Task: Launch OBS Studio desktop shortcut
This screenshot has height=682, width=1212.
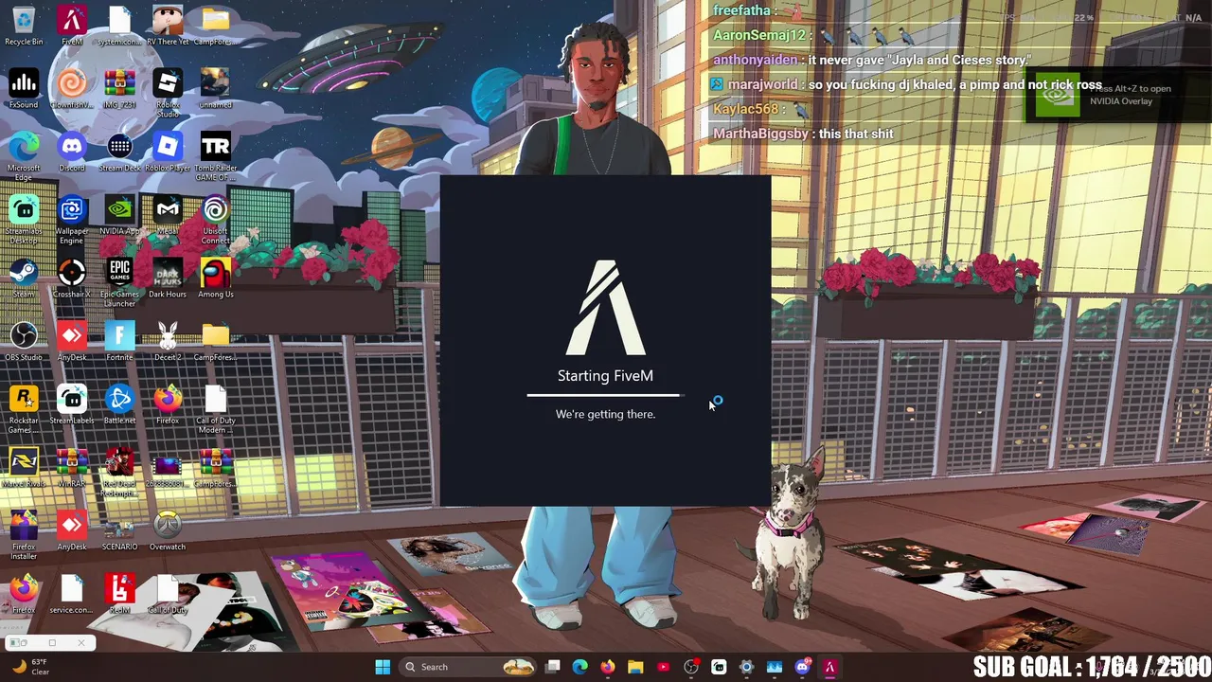Action: click(x=24, y=342)
